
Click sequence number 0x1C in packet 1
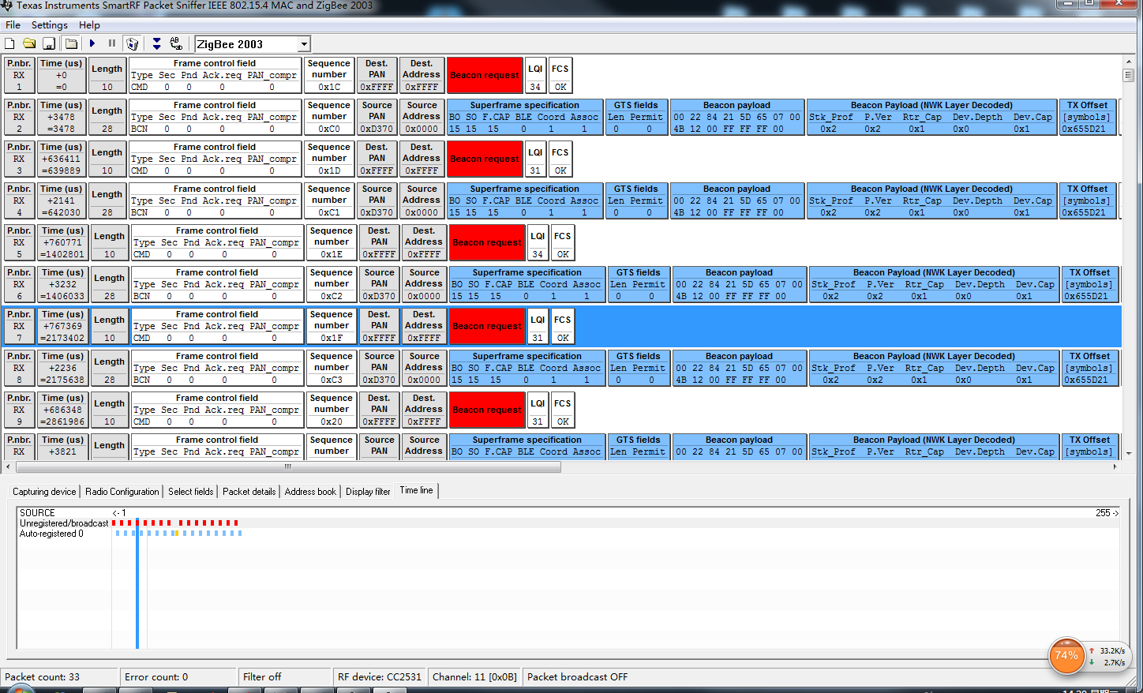(x=329, y=87)
